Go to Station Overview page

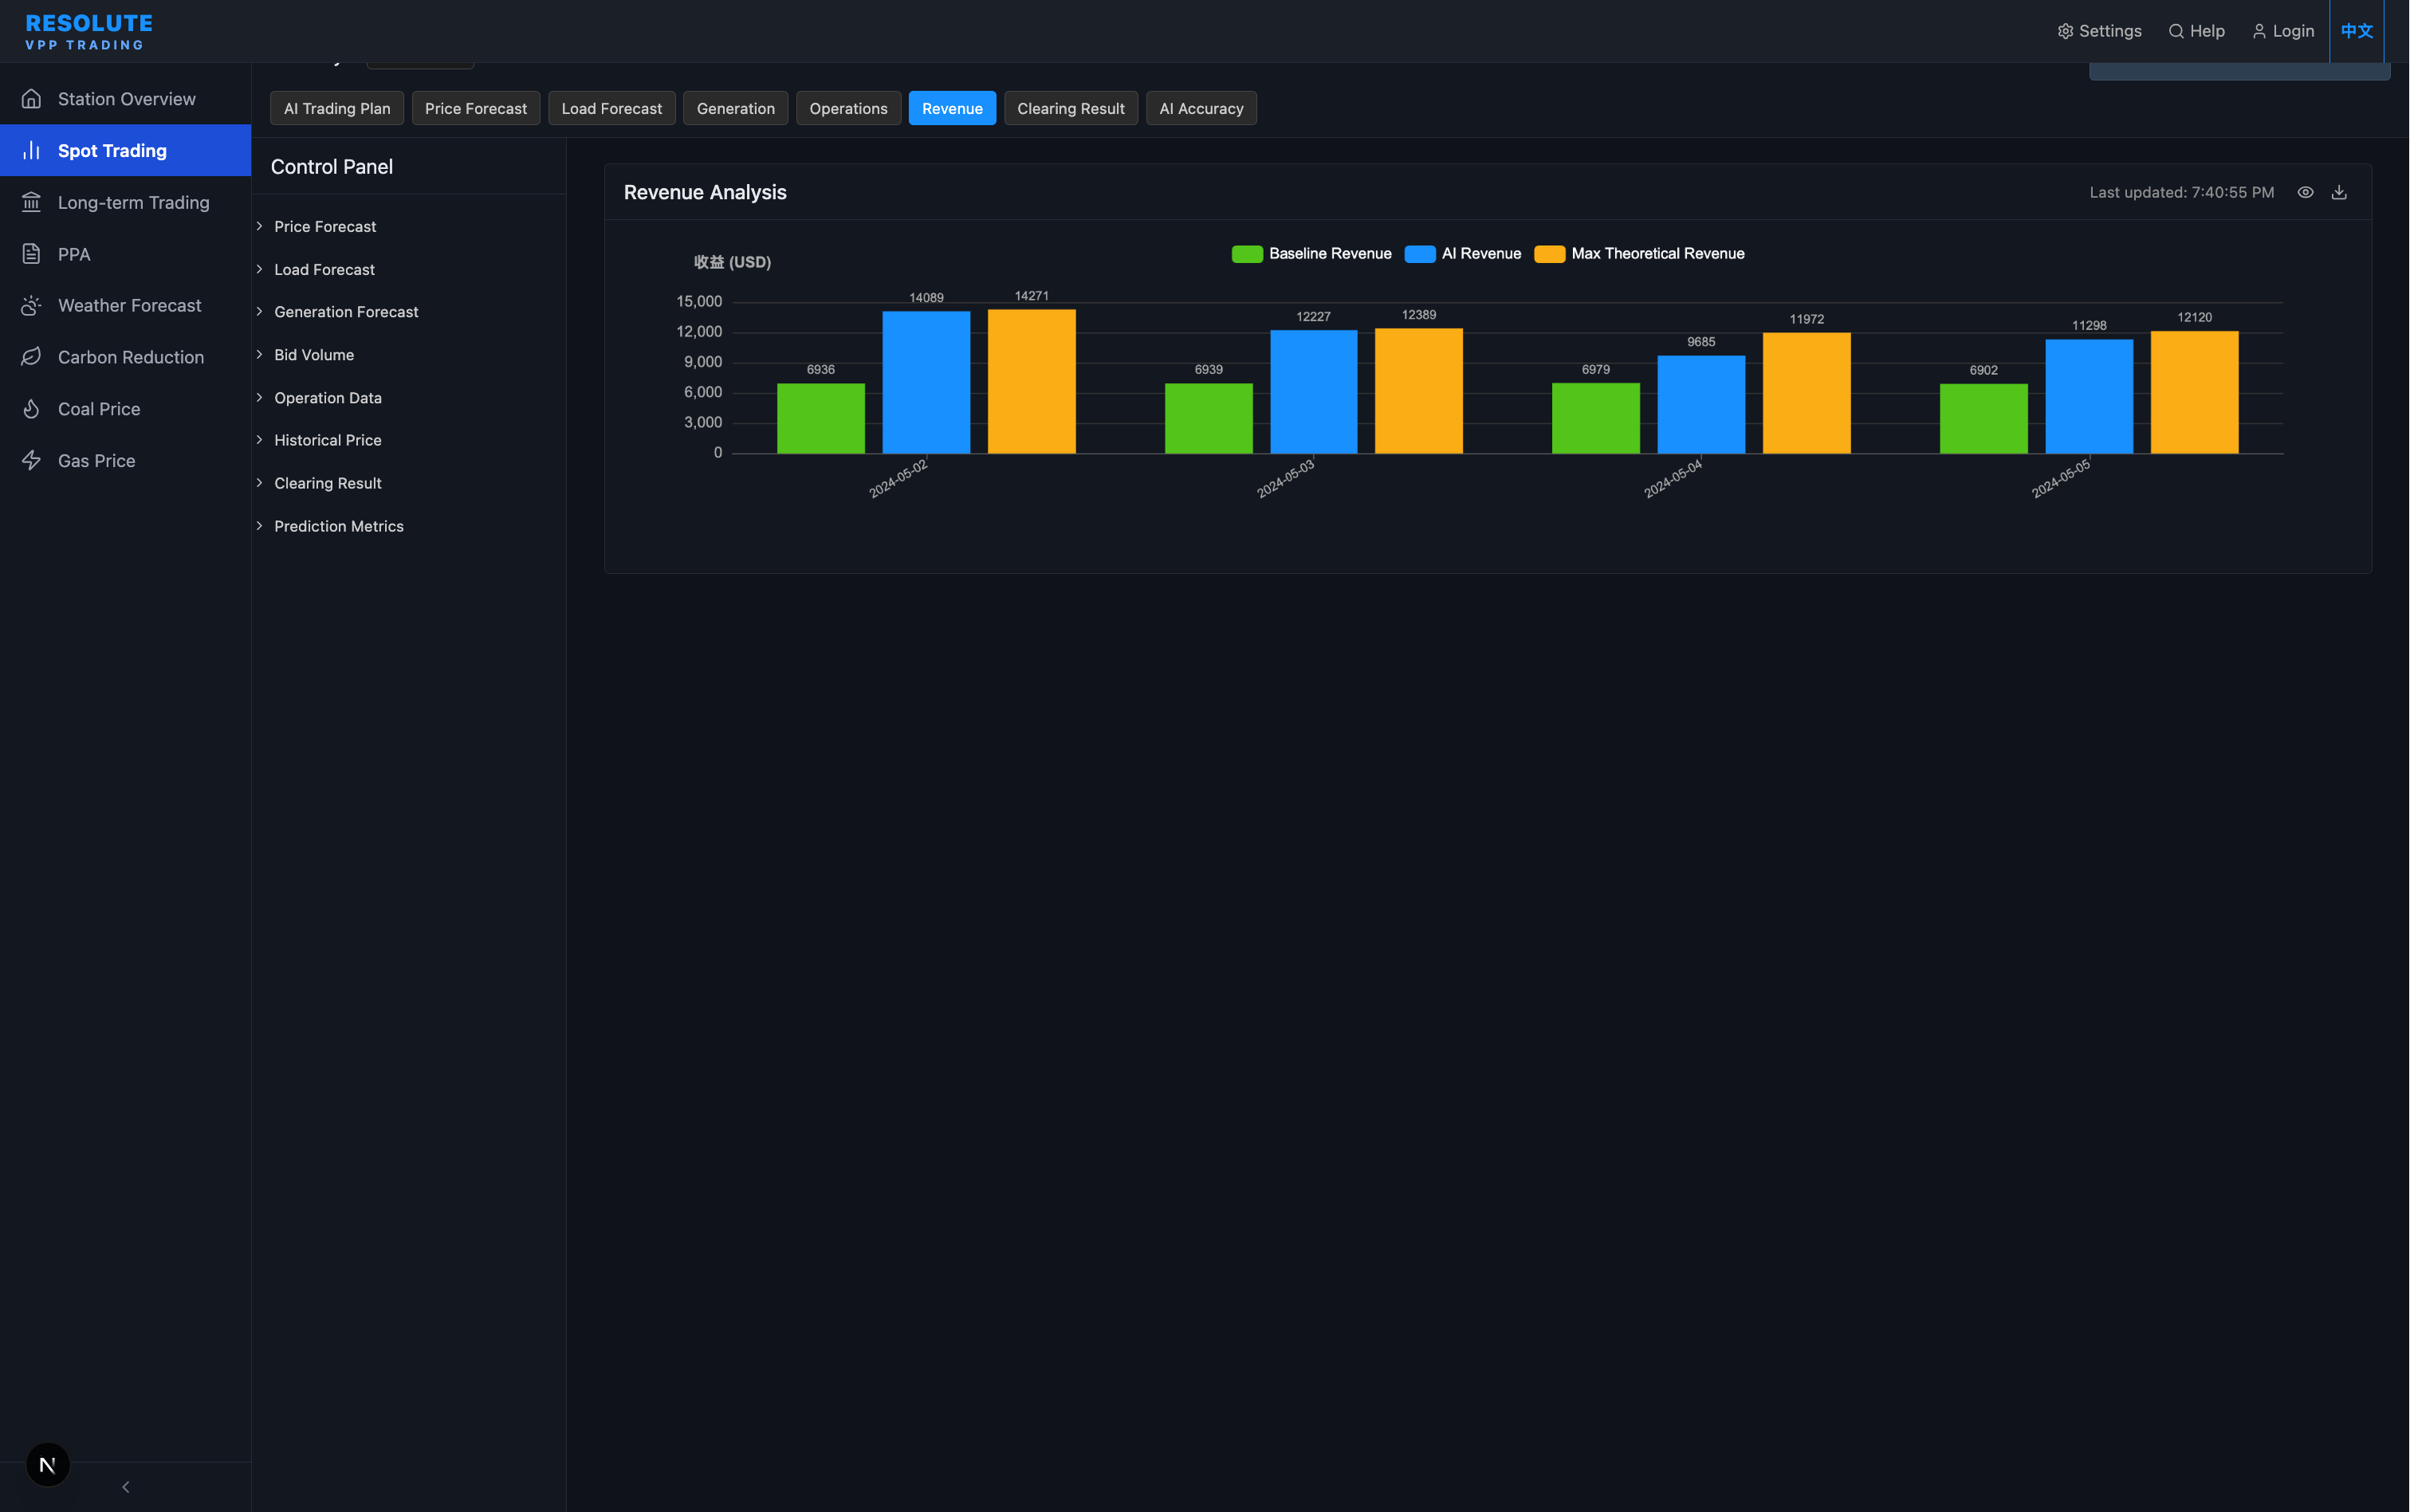point(125,99)
